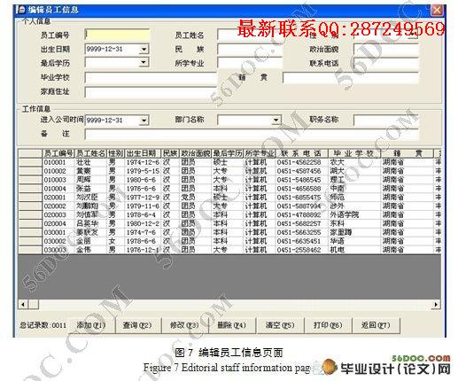Image resolution: width=458 pixels, height=381 pixels.
Task: Select employee number cell 030003
Action: point(58,250)
